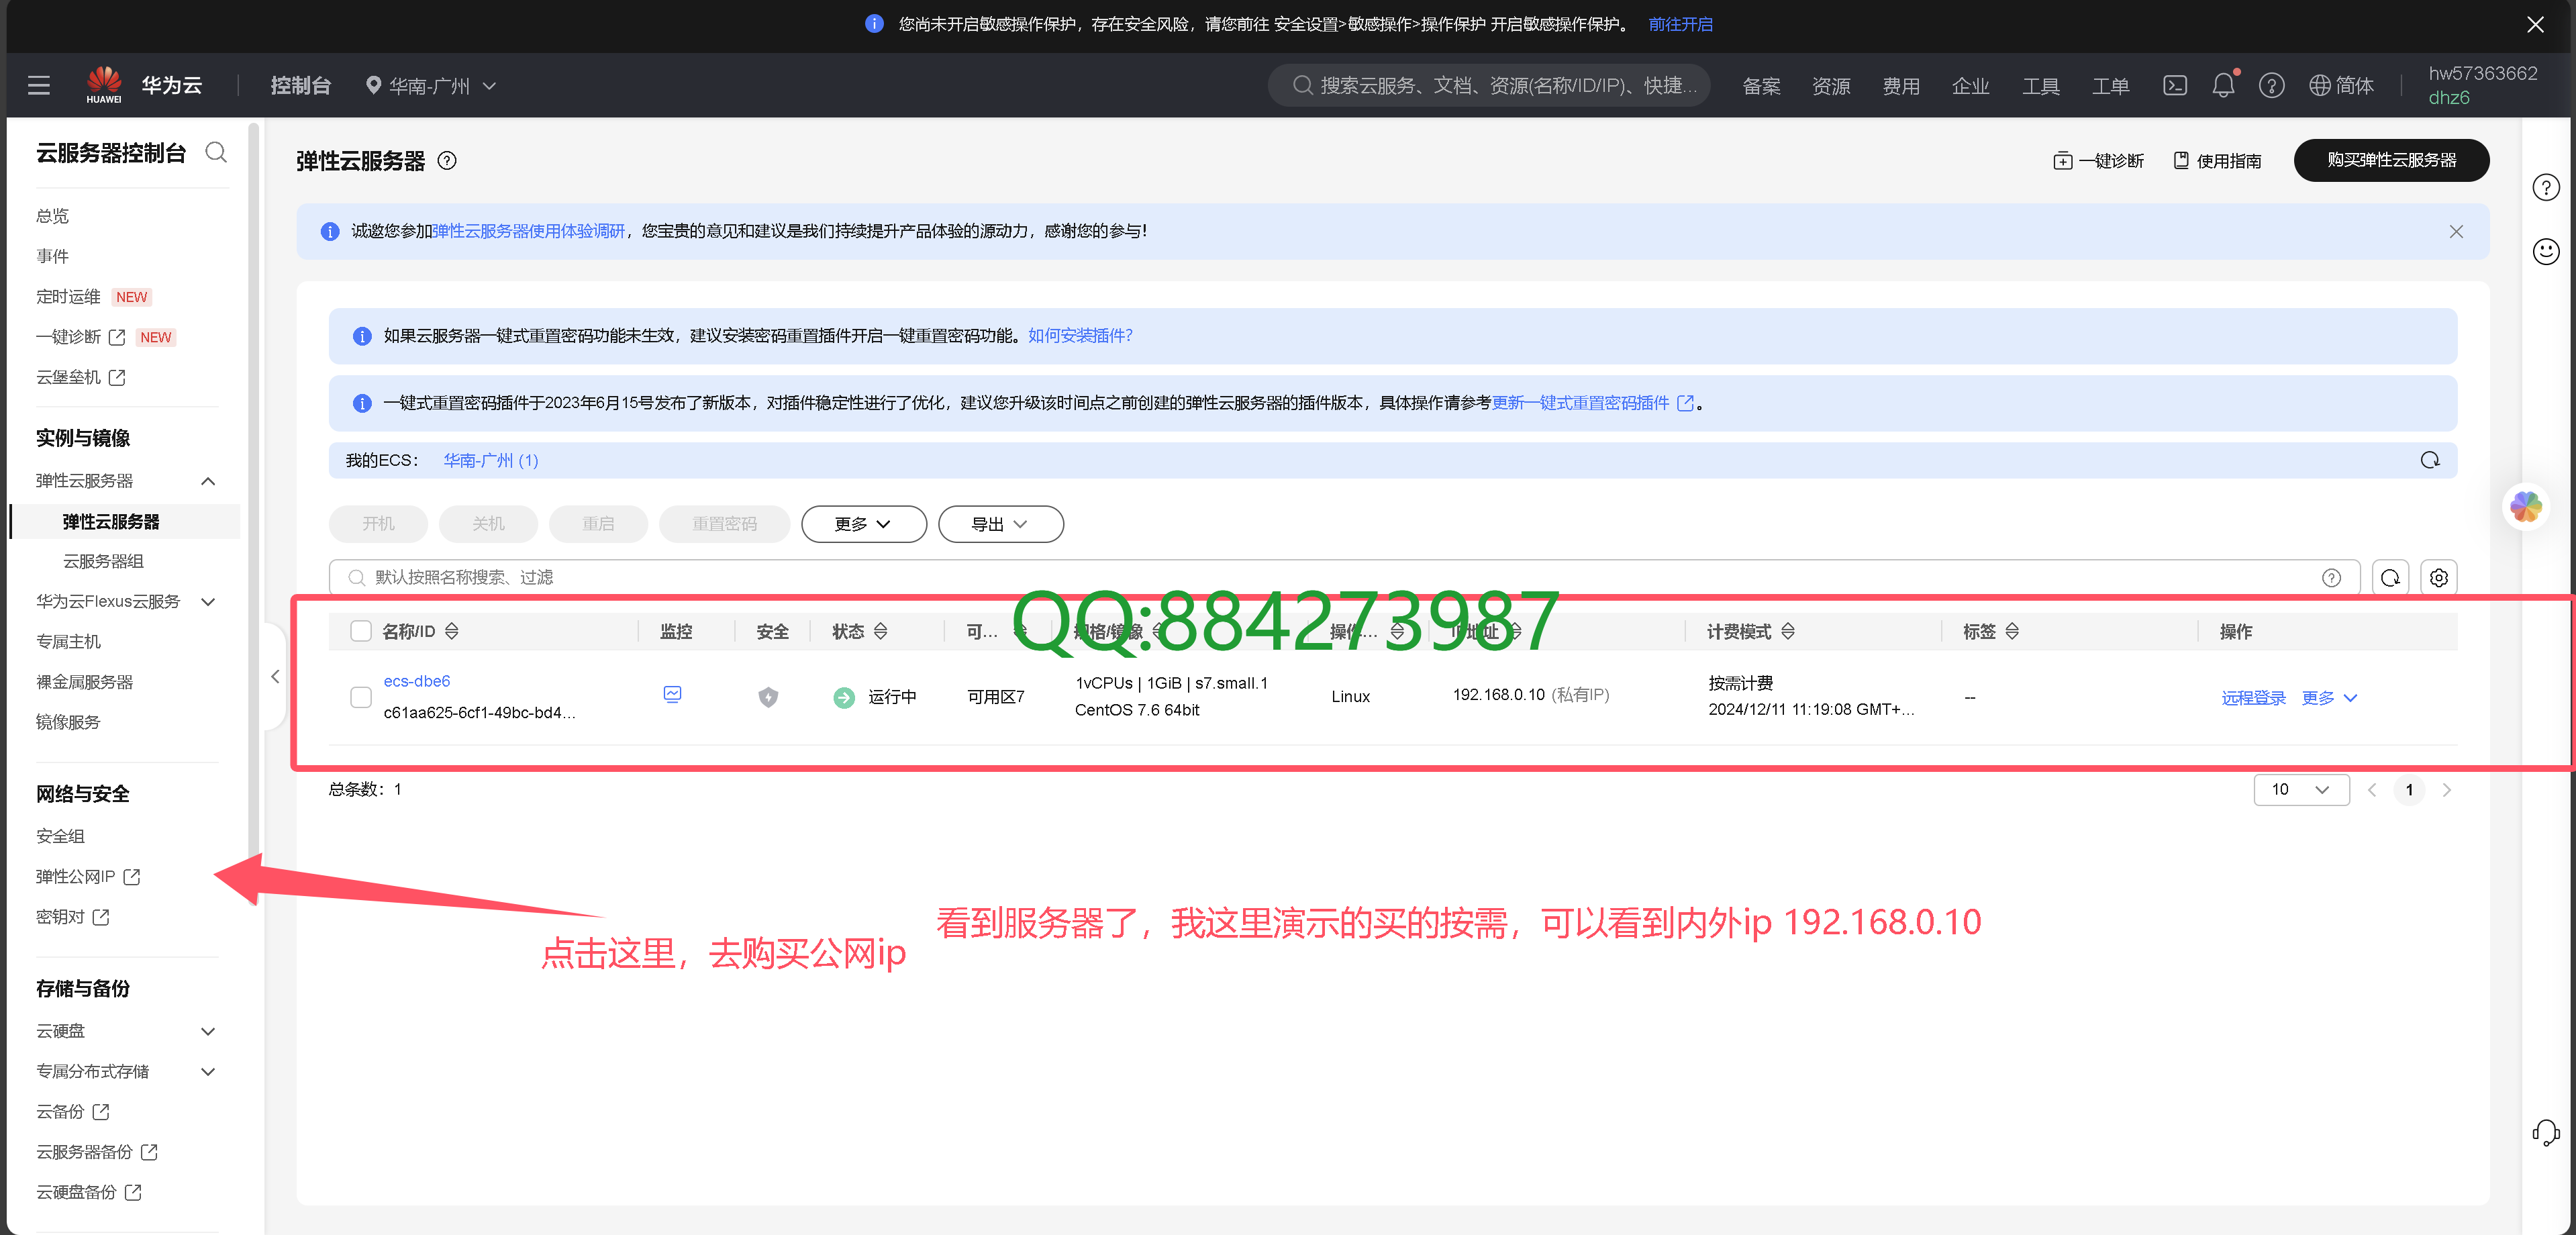Check the ecs-dbe6 row checkbox
This screenshot has width=2576, height=1235.
pyautogui.click(x=361, y=697)
